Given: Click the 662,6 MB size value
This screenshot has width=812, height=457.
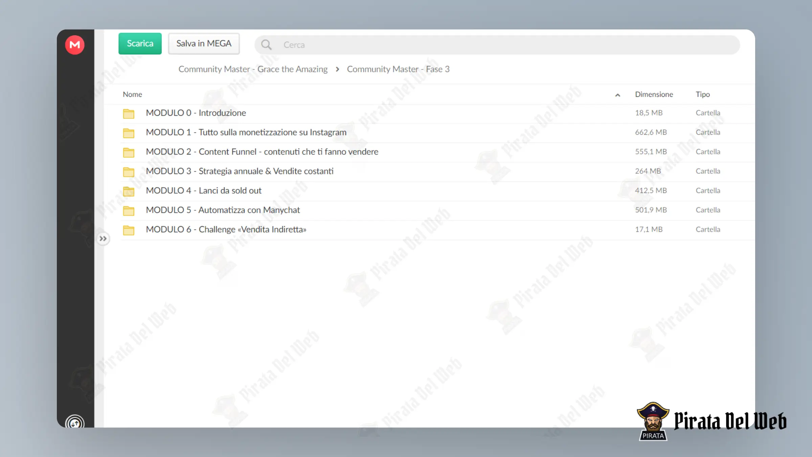Looking at the screenshot, I should [x=651, y=132].
